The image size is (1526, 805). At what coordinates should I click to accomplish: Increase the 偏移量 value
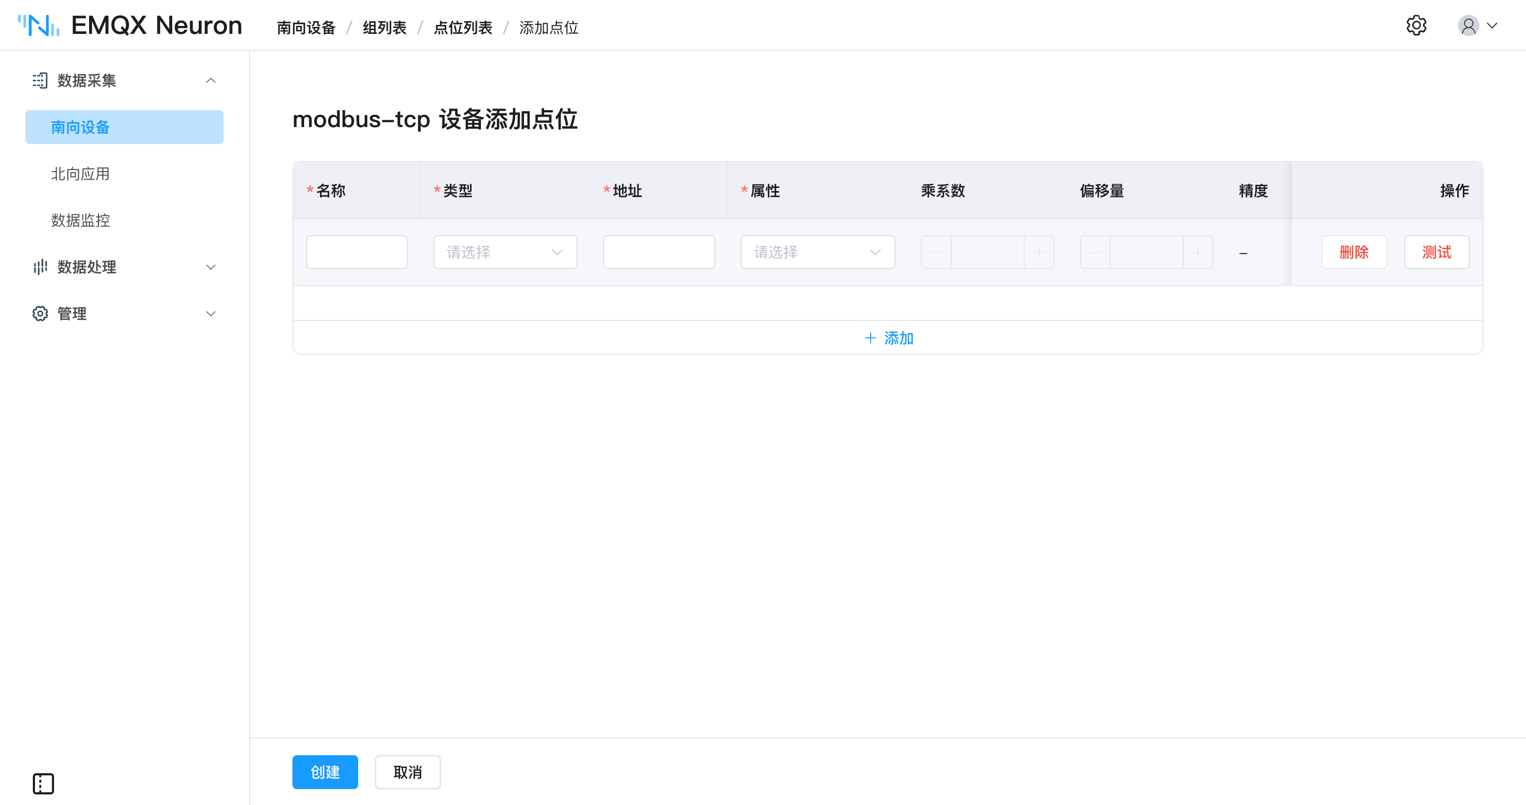(x=1198, y=252)
